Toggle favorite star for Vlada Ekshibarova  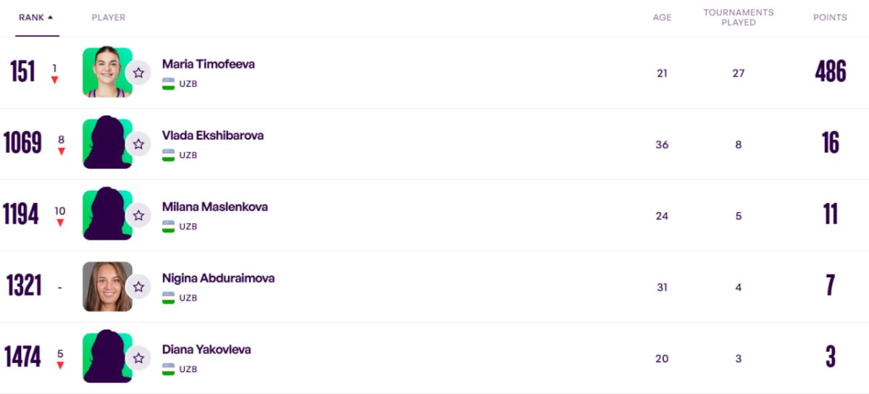pyautogui.click(x=138, y=144)
